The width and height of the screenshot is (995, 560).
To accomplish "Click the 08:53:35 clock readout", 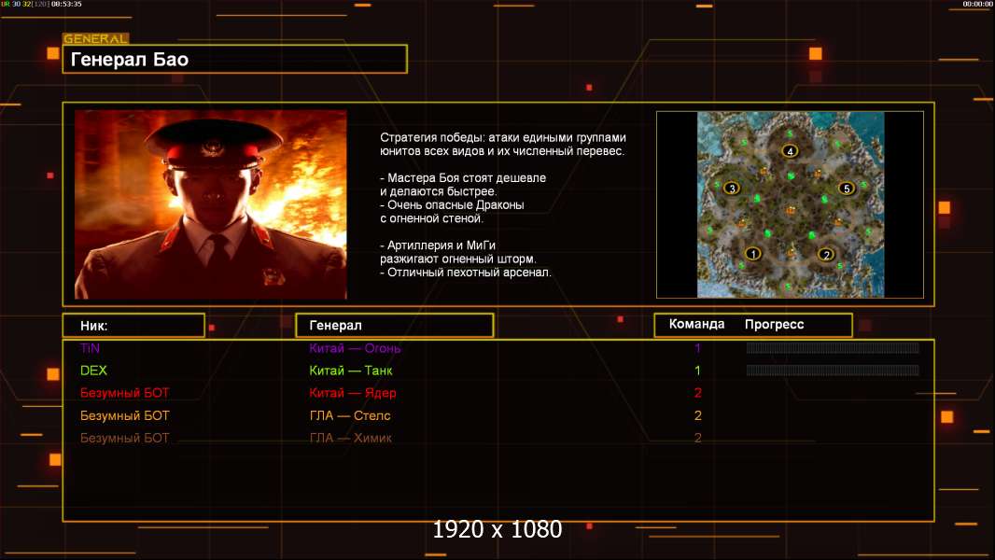I will coord(66,4).
